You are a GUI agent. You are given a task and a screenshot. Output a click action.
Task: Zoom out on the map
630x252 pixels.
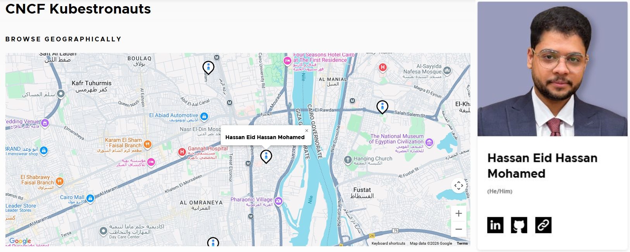(x=459, y=229)
